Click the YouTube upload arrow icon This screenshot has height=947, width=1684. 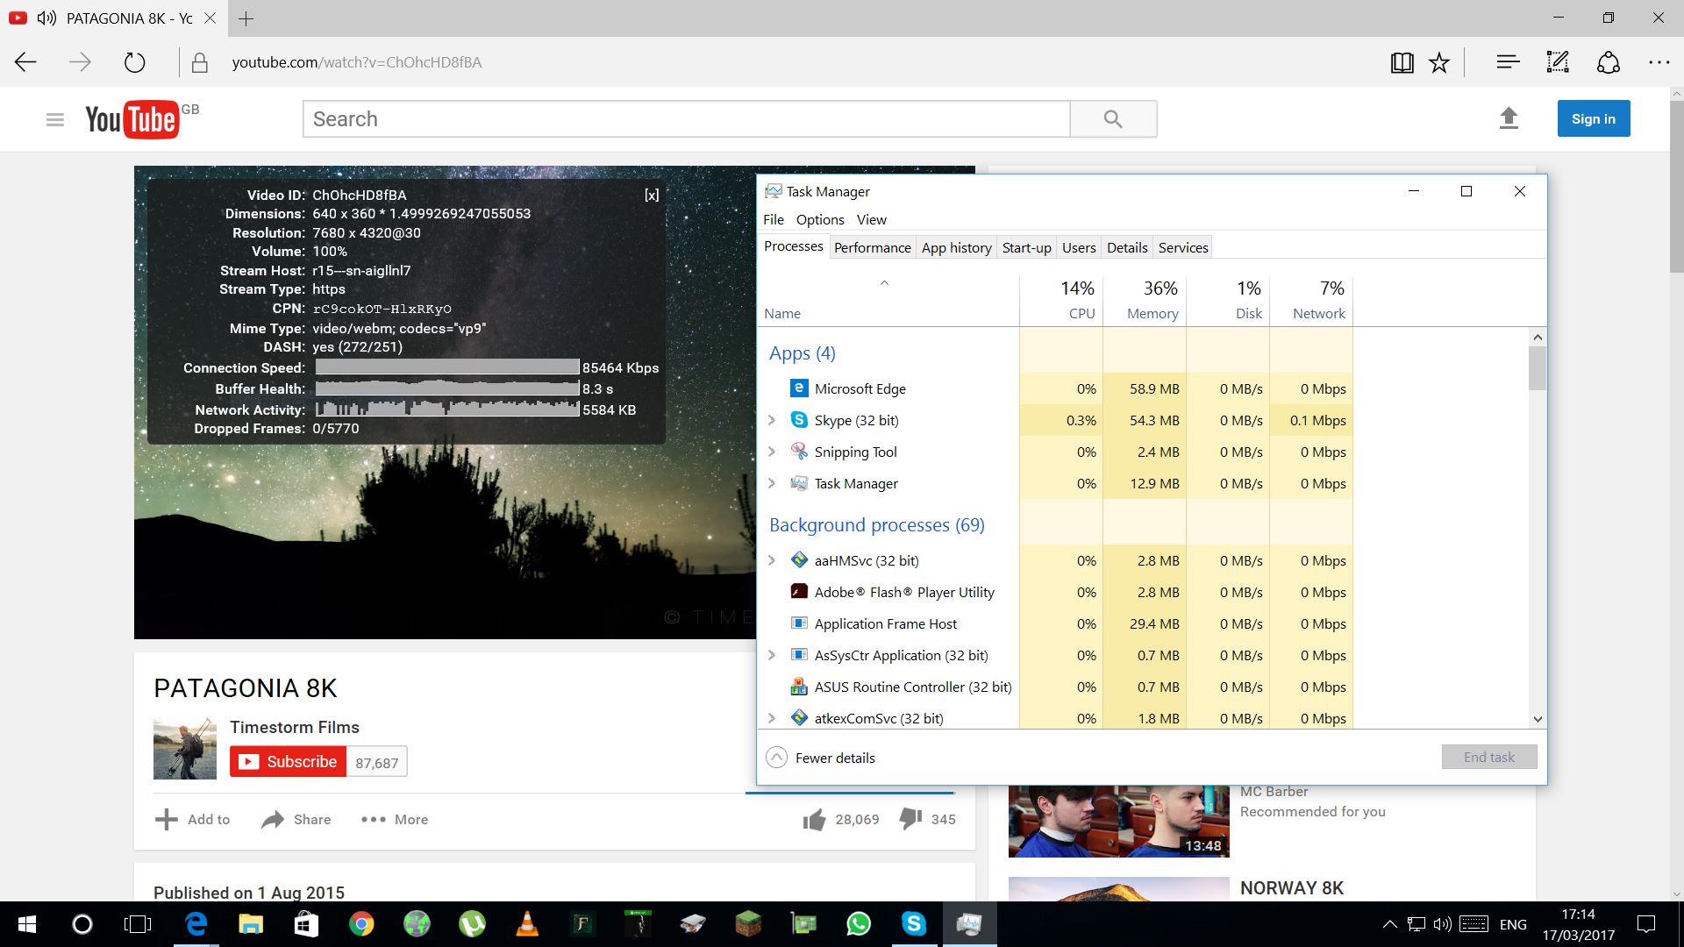tap(1509, 118)
